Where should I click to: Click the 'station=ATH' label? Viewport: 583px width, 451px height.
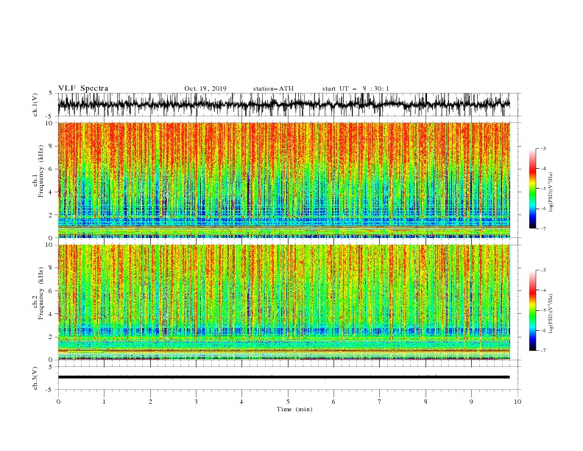[x=273, y=88]
